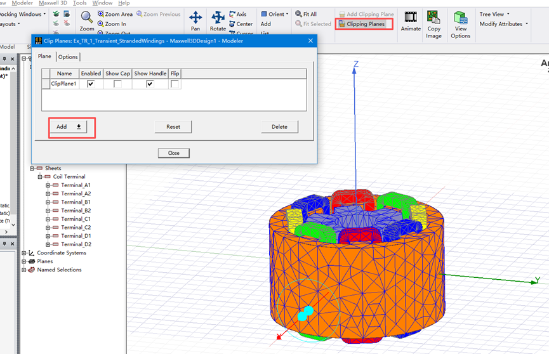Click the Close button in Clip Planes dialog

tap(174, 153)
